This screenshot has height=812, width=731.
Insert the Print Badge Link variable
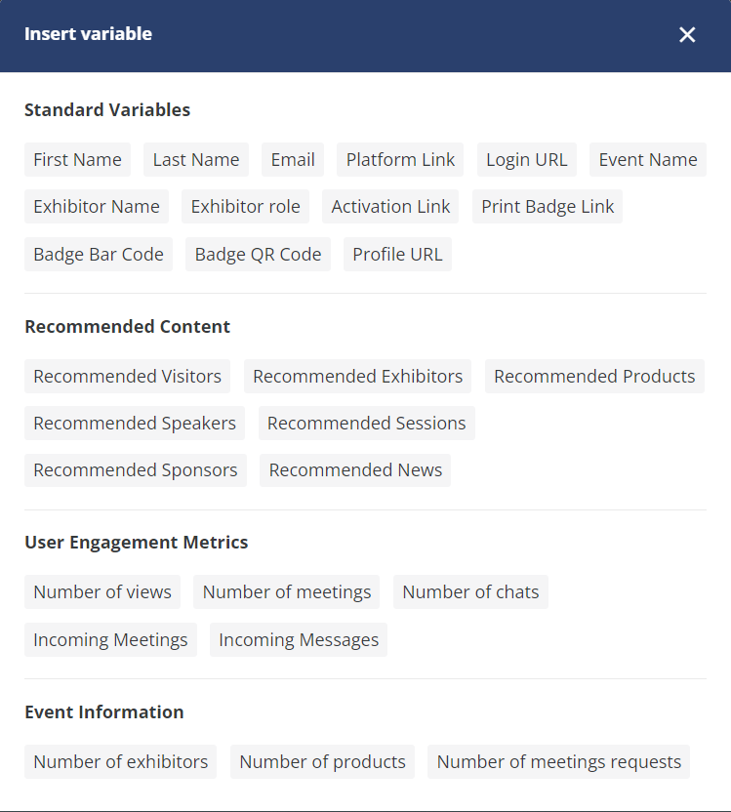(x=548, y=207)
